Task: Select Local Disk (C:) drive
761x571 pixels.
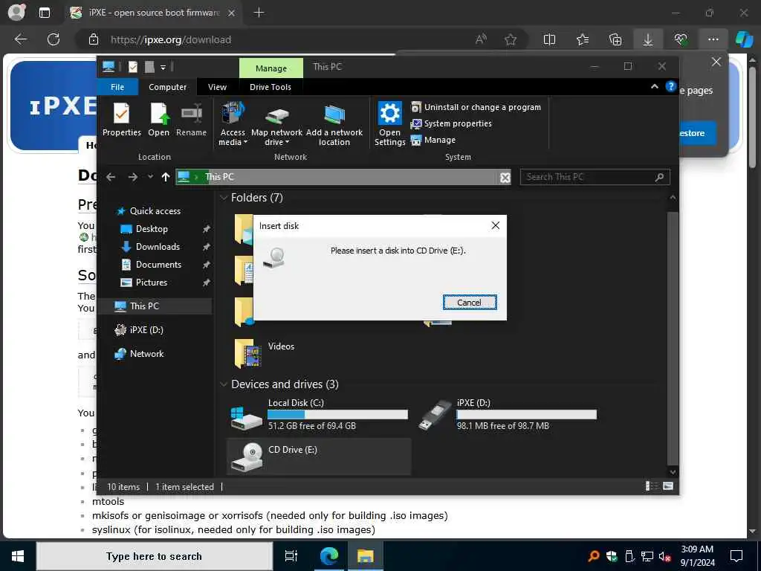Action: [319, 414]
